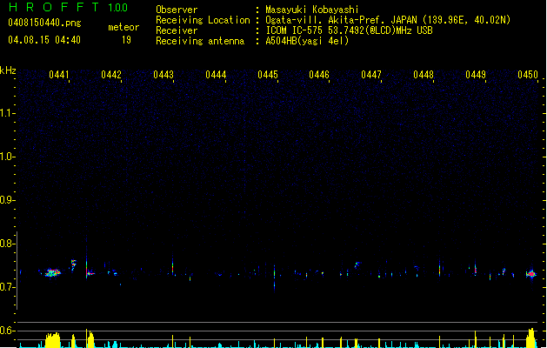Click time marker 0445

coord(268,75)
